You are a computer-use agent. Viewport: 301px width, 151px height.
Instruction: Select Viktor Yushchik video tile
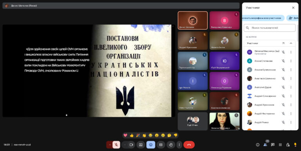pos(193,101)
